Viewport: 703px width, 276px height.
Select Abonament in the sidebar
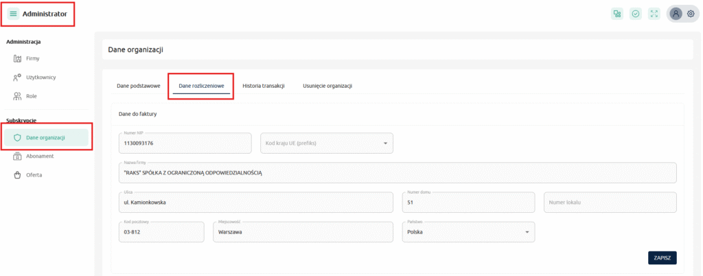point(39,156)
